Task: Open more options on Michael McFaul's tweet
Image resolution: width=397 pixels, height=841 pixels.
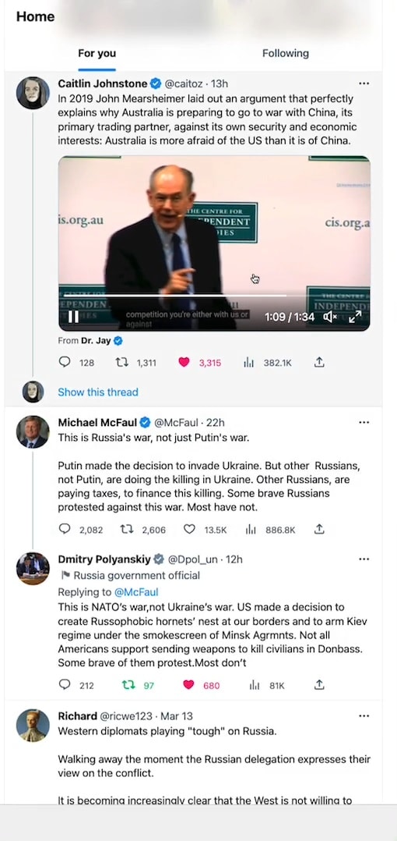Action: point(364,423)
